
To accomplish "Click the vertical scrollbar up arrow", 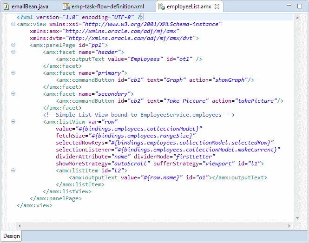I will pos(297,18).
